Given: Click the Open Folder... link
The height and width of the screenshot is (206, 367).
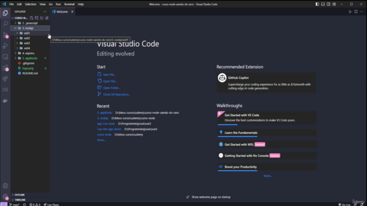Looking at the screenshot, I should click(x=112, y=88).
